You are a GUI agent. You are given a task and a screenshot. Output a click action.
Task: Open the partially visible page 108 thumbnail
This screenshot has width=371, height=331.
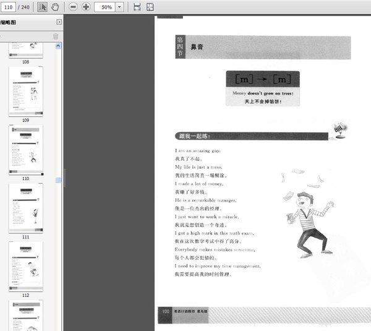(x=26, y=50)
